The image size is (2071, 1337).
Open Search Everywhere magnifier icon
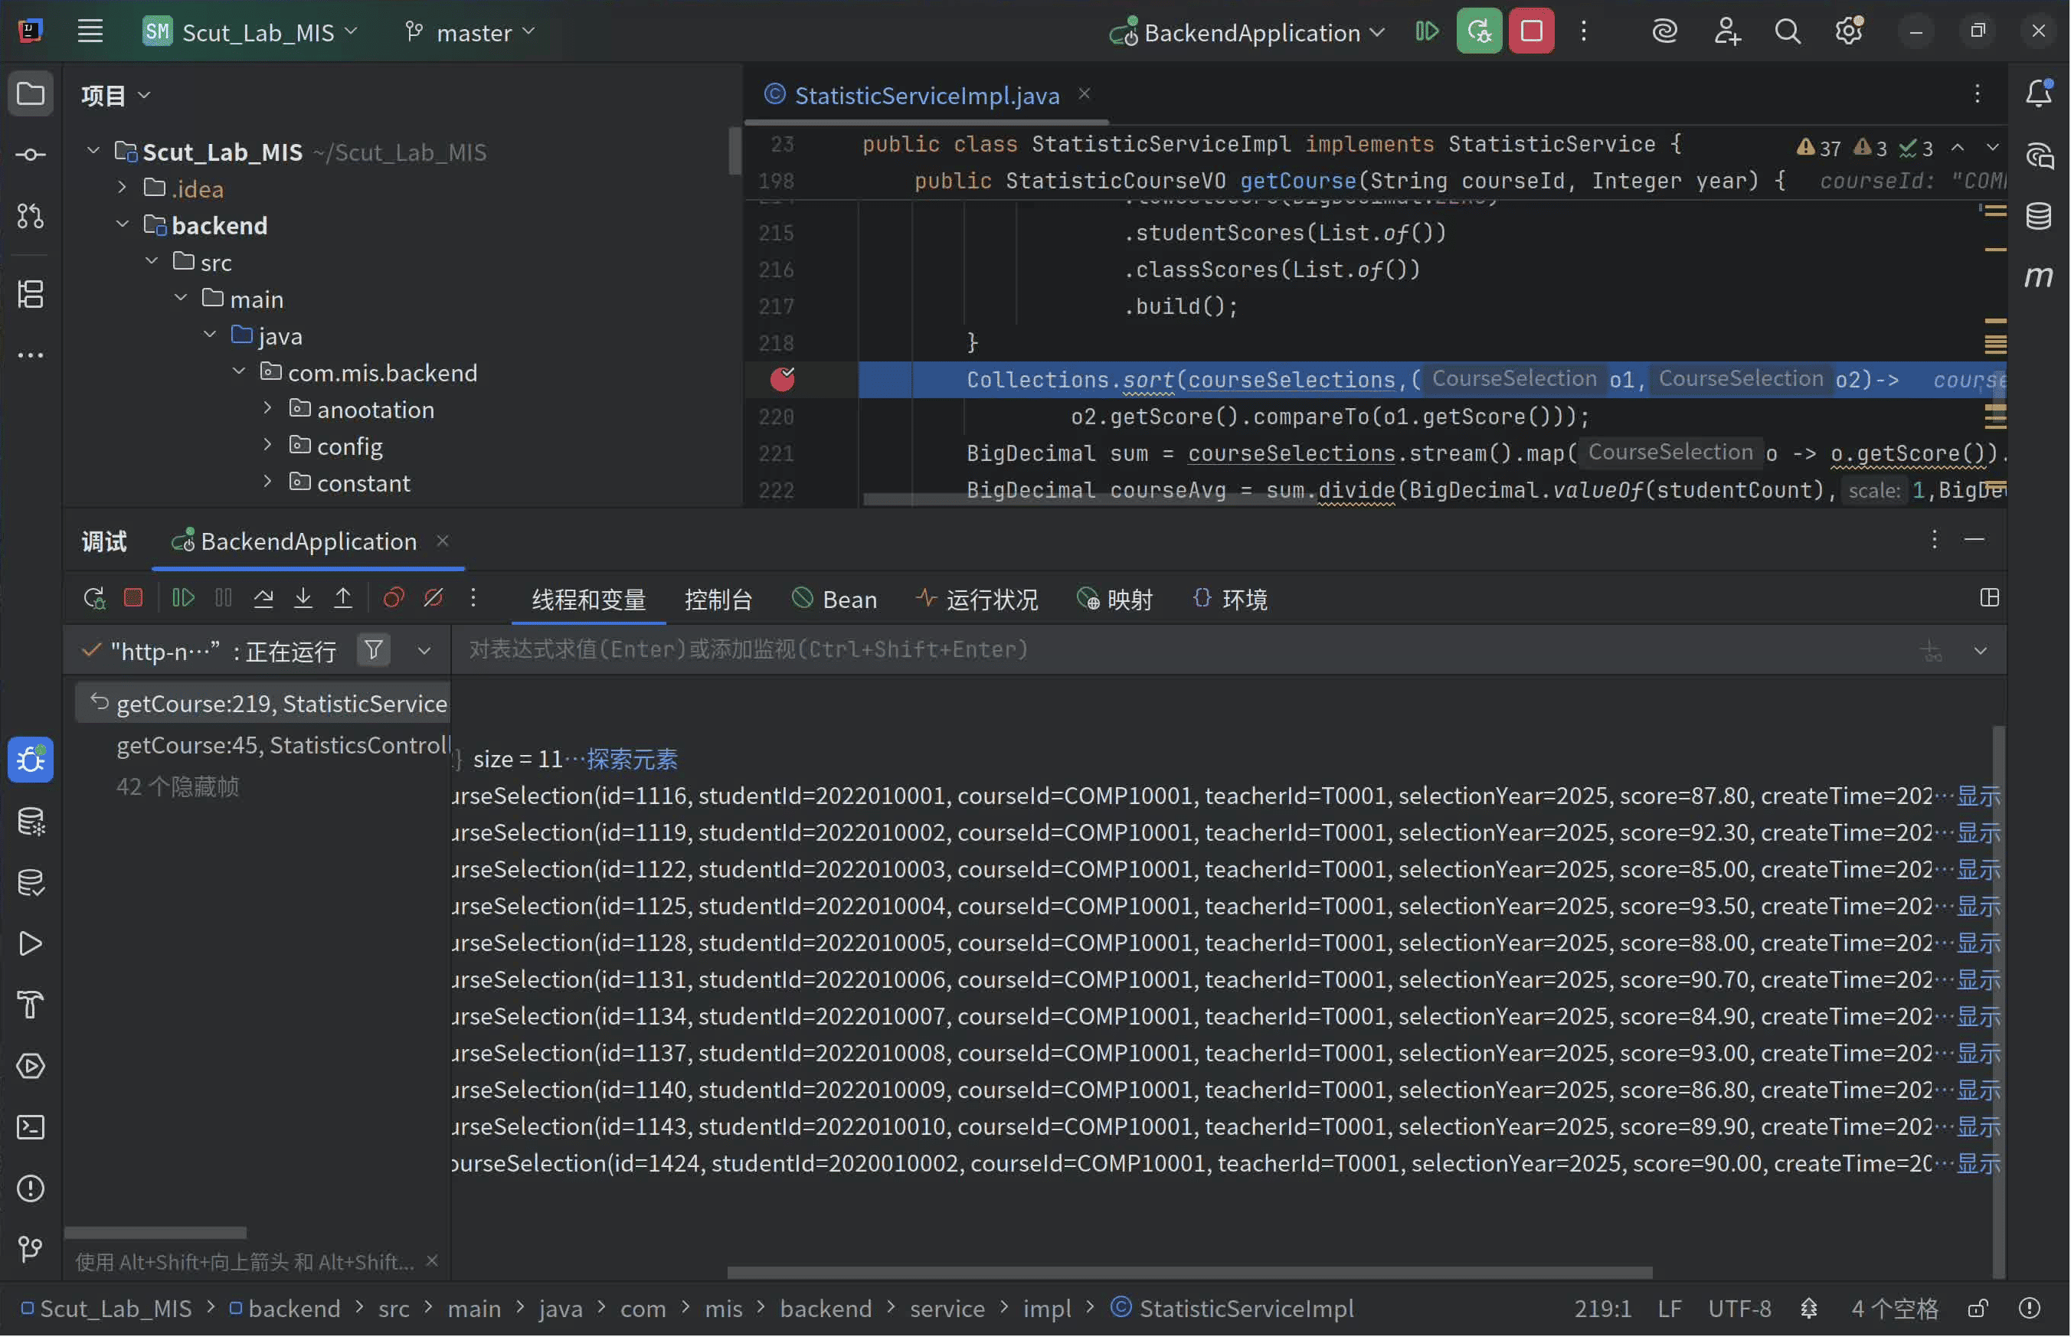tap(1787, 32)
